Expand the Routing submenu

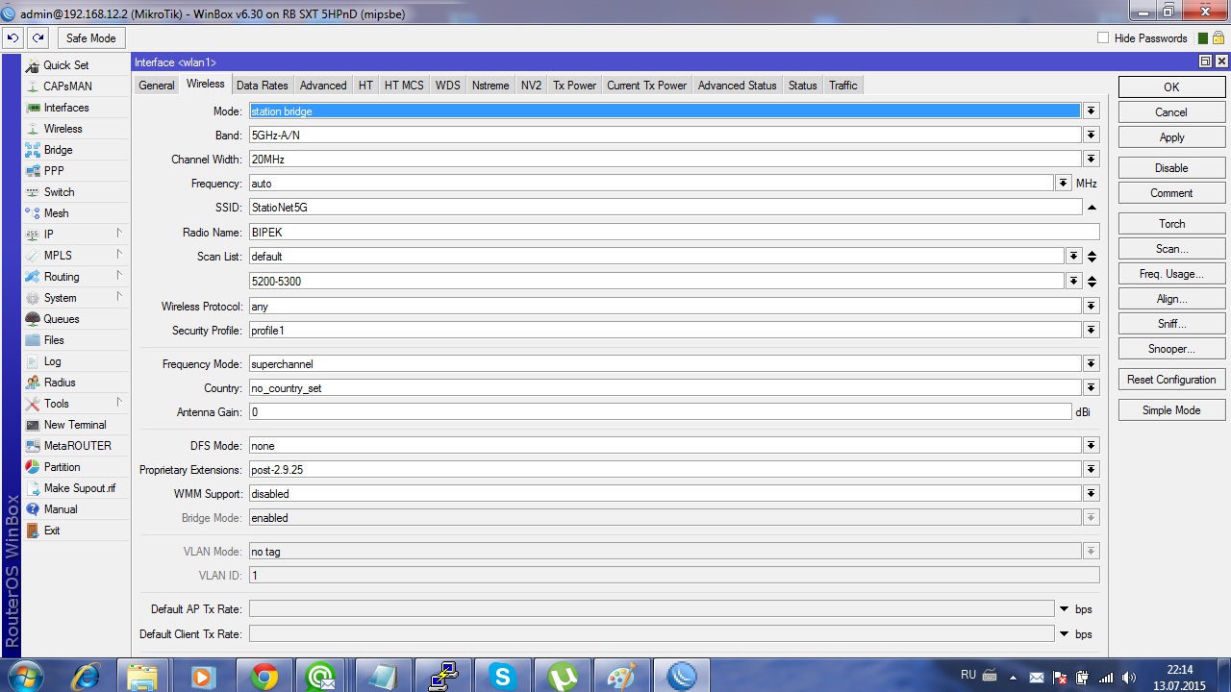point(119,276)
